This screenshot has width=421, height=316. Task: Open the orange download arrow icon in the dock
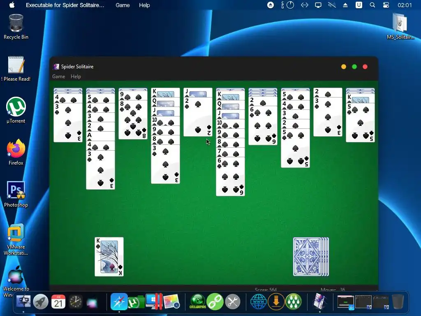[276, 302]
